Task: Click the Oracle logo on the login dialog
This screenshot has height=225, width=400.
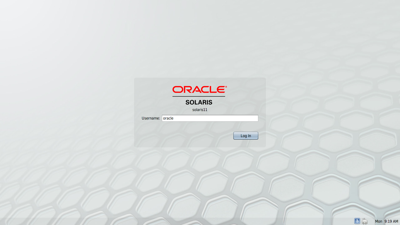Action: [199, 89]
